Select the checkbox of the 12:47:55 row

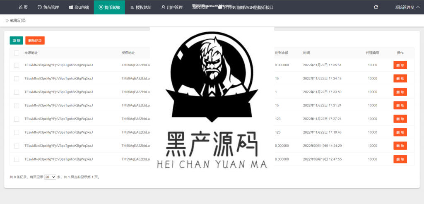(x=17, y=159)
